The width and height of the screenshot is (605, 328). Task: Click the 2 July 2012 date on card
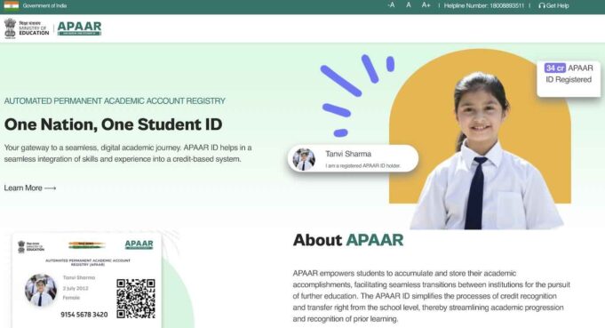point(76,288)
